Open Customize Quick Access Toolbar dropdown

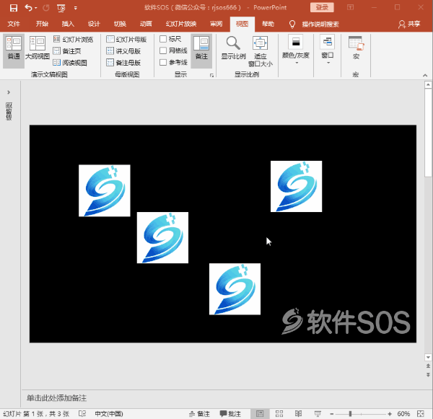tap(75, 8)
